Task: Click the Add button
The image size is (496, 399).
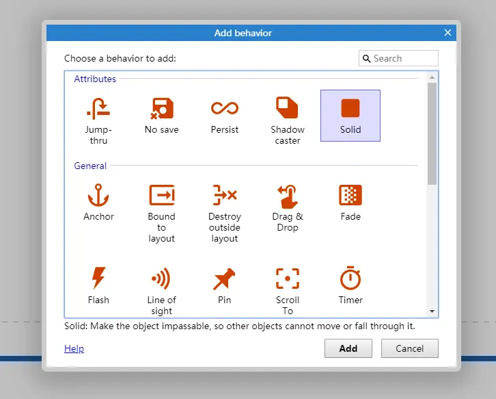Action: tap(348, 348)
